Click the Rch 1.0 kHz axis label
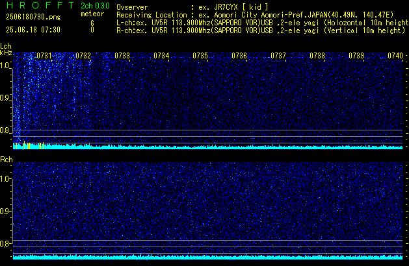This screenshot has height=266, width=409. coord(5,179)
